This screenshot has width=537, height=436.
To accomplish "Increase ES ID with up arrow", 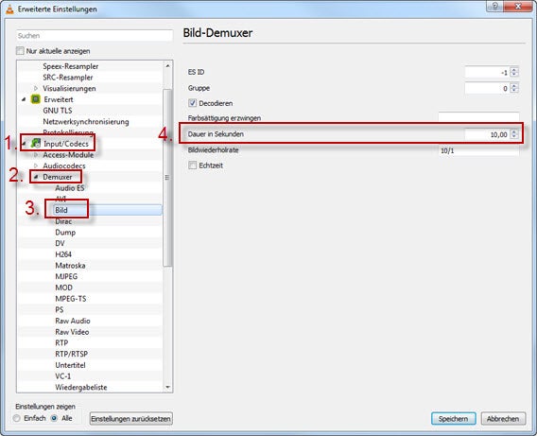I will [x=514, y=70].
